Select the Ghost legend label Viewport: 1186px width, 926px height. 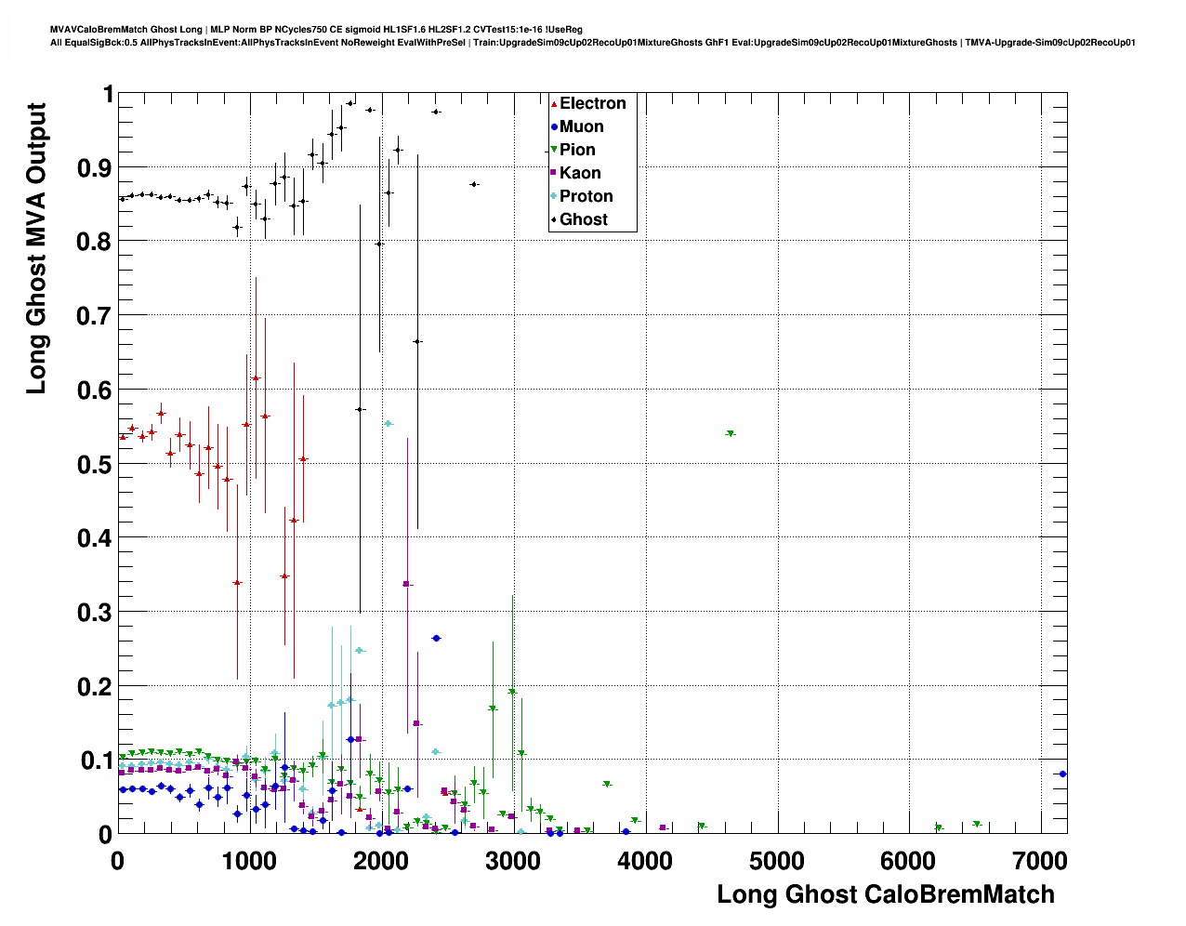click(583, 219)
